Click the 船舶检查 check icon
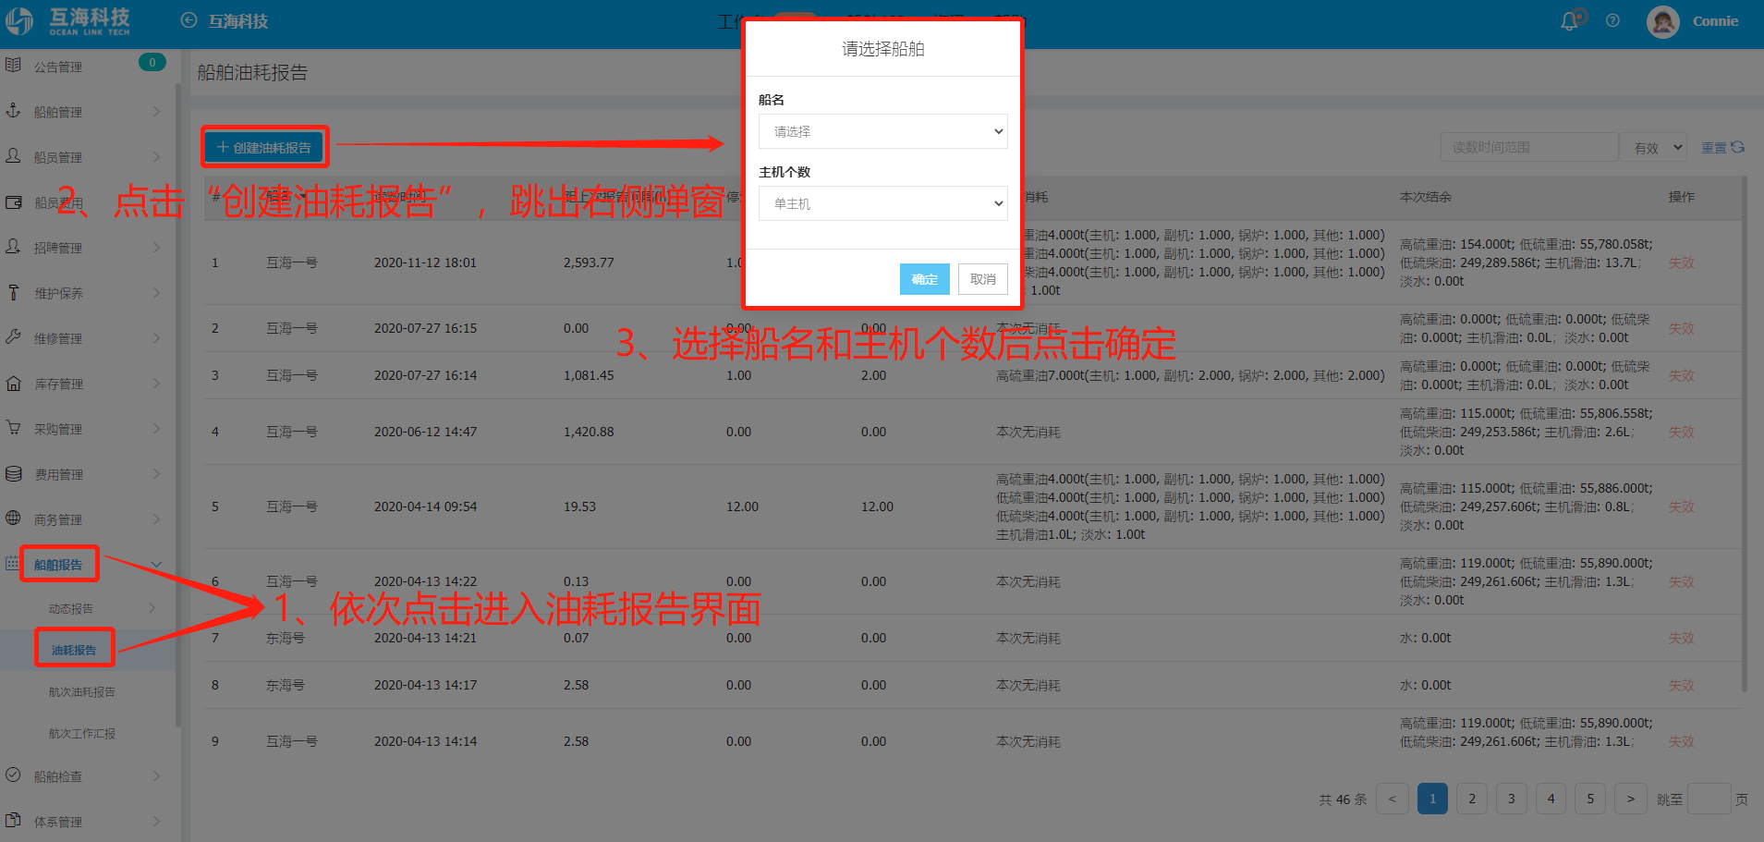 pos(13,775)
